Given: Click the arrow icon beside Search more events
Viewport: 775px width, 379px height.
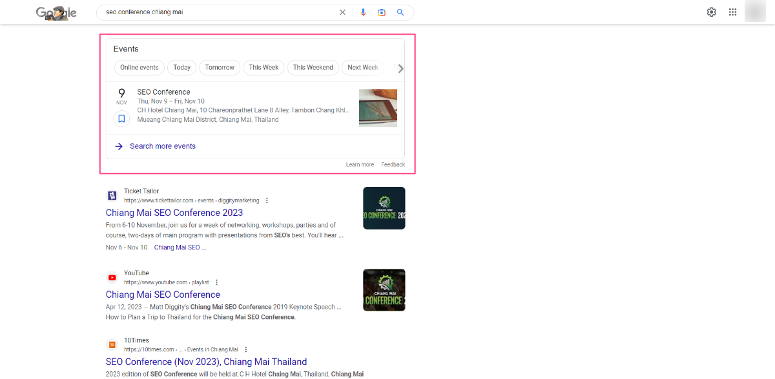Looking at the screenshot, I should (119, 146).
